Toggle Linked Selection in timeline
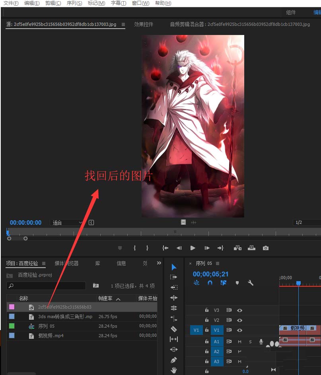 224,283
